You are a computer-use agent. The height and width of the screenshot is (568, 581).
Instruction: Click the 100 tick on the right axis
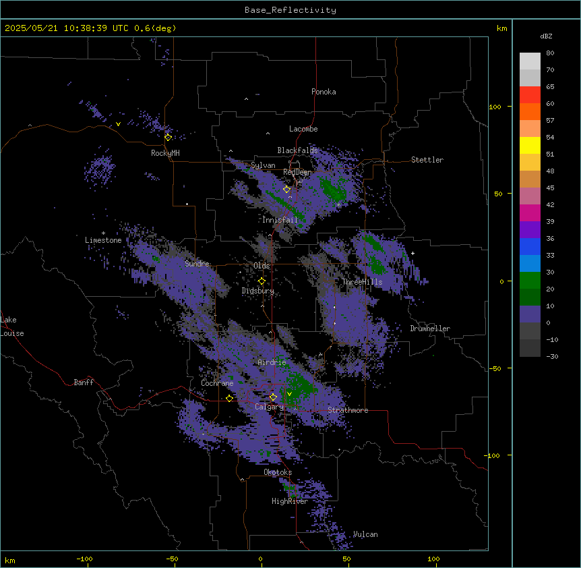tap(495, 107)
